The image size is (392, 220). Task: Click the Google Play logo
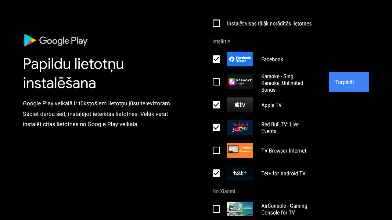coord(56,40)
